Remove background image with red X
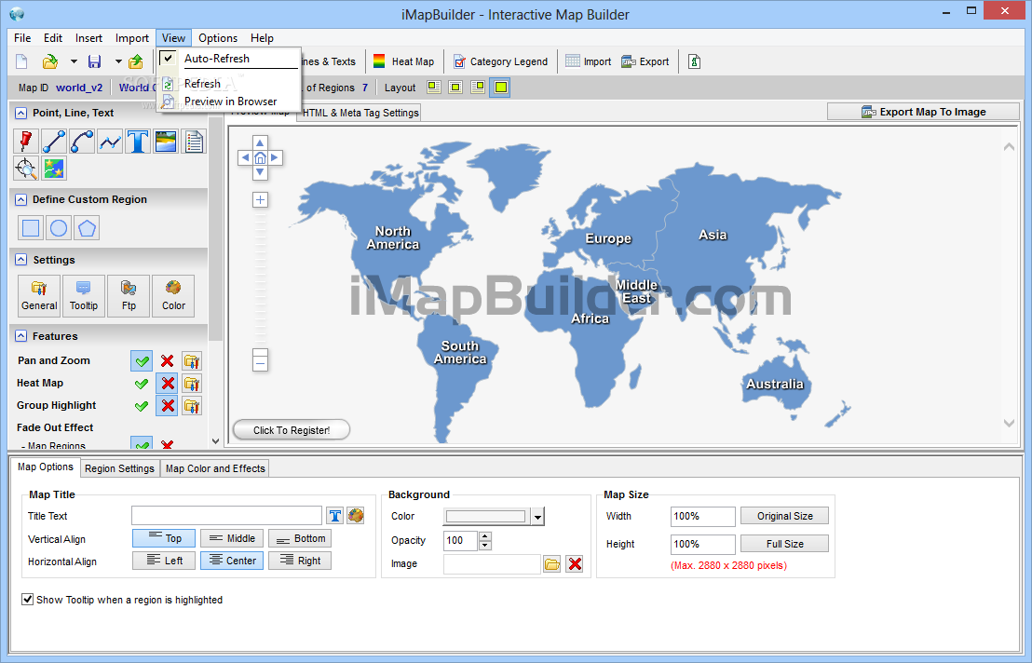 (x=575, y=564)
